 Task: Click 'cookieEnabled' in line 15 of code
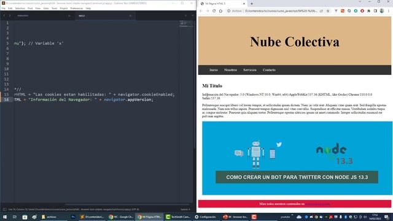point(157,95)
